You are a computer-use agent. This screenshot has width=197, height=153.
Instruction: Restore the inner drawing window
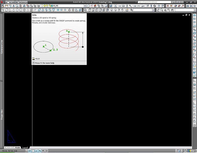(x=186, y=15)
